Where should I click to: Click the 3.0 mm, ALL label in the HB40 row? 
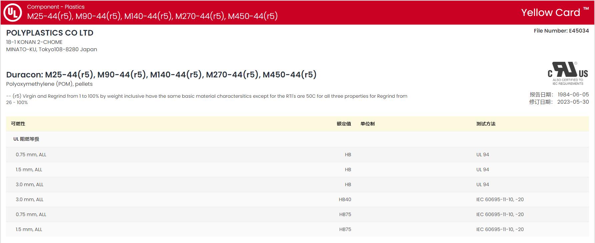[30, 199]
